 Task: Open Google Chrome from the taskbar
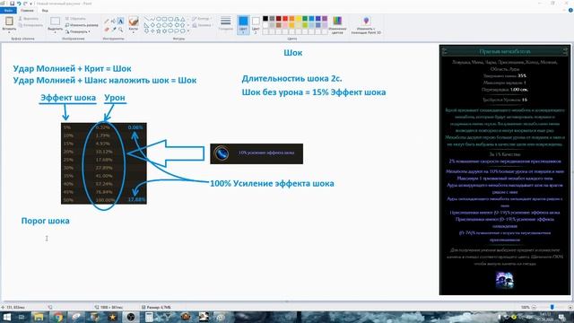coord(57,317)
